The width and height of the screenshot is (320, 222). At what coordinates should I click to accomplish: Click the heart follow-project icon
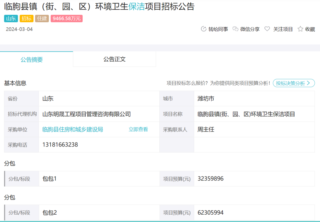tap(267, 29)
